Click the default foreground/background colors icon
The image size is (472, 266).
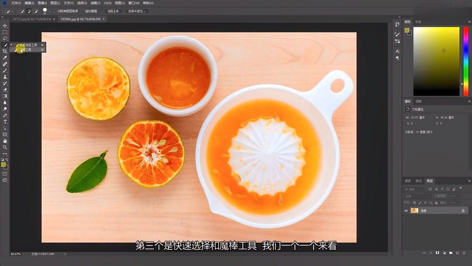2,159
